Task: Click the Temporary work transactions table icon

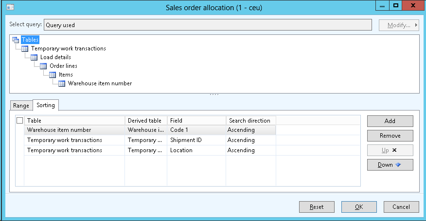Action: pyautogui.click(x=25, y=48)
